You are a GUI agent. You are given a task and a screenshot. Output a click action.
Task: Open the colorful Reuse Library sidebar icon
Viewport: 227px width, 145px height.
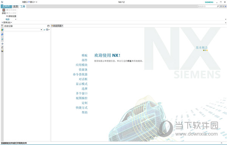pyautogui.click(x=2, y=30)
